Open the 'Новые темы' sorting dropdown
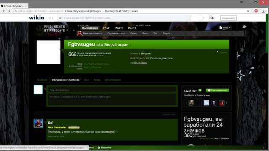 pos(169,115)
